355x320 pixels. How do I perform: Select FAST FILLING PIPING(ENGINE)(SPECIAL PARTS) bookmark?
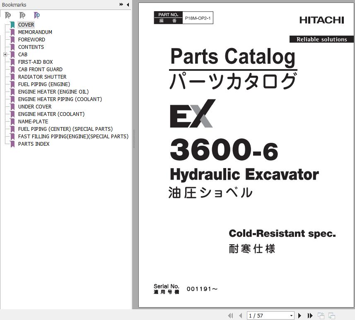[x=73, y=137]
